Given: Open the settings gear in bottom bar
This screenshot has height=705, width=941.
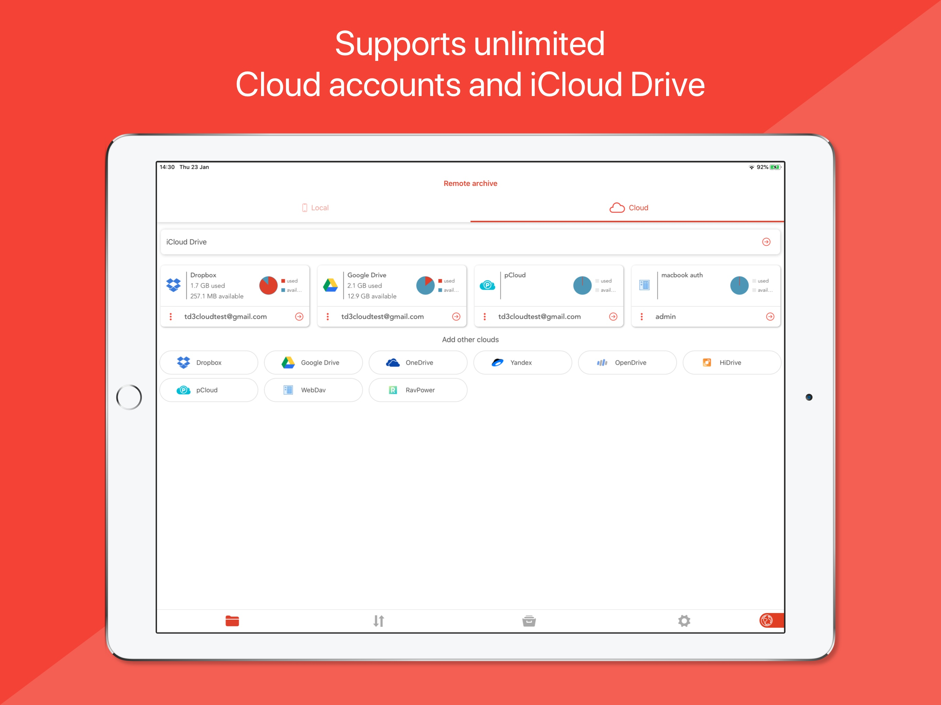Looking at the screenshot, I should coord(684,621).
